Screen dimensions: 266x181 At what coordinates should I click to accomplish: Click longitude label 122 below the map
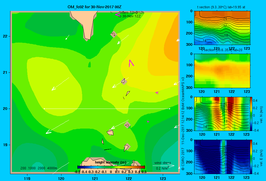click(x=129, y=178)
